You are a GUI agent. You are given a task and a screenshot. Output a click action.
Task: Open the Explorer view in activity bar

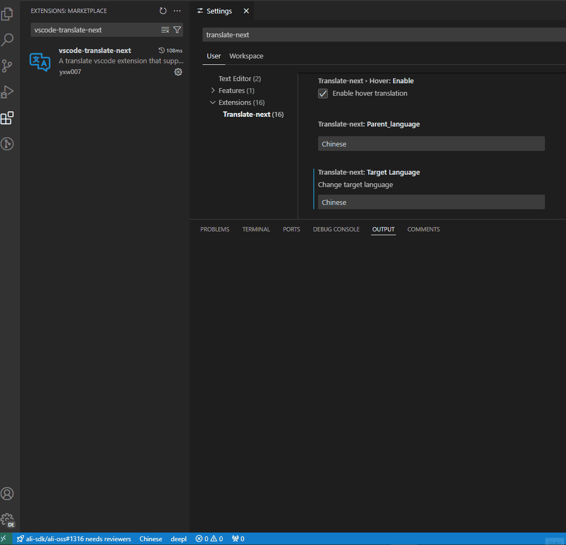pos(7,14)
